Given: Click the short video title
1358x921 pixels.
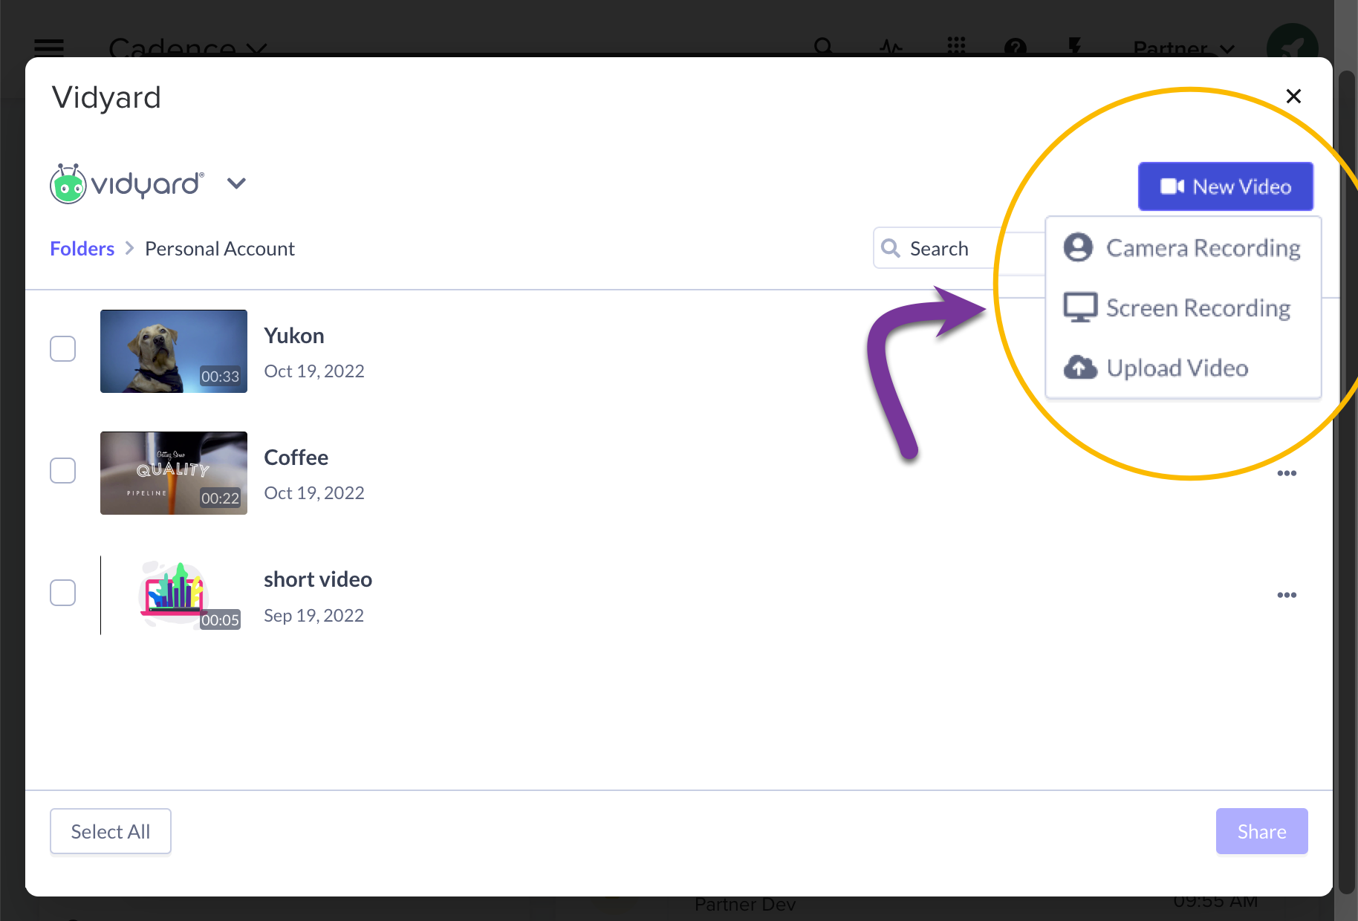Looking at the screenshot, I should click(x=318, y=579).
